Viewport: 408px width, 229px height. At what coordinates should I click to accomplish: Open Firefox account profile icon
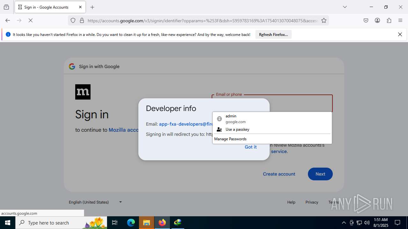pos(377,20)
